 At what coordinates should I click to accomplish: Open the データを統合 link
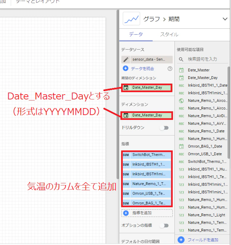pos(143,69)
